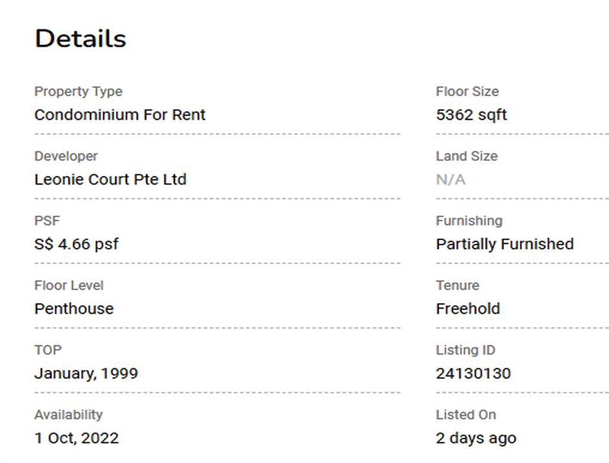
Task: Select the Condominium For Rent value
Action: pyautogui.click(x=119, y=115)
